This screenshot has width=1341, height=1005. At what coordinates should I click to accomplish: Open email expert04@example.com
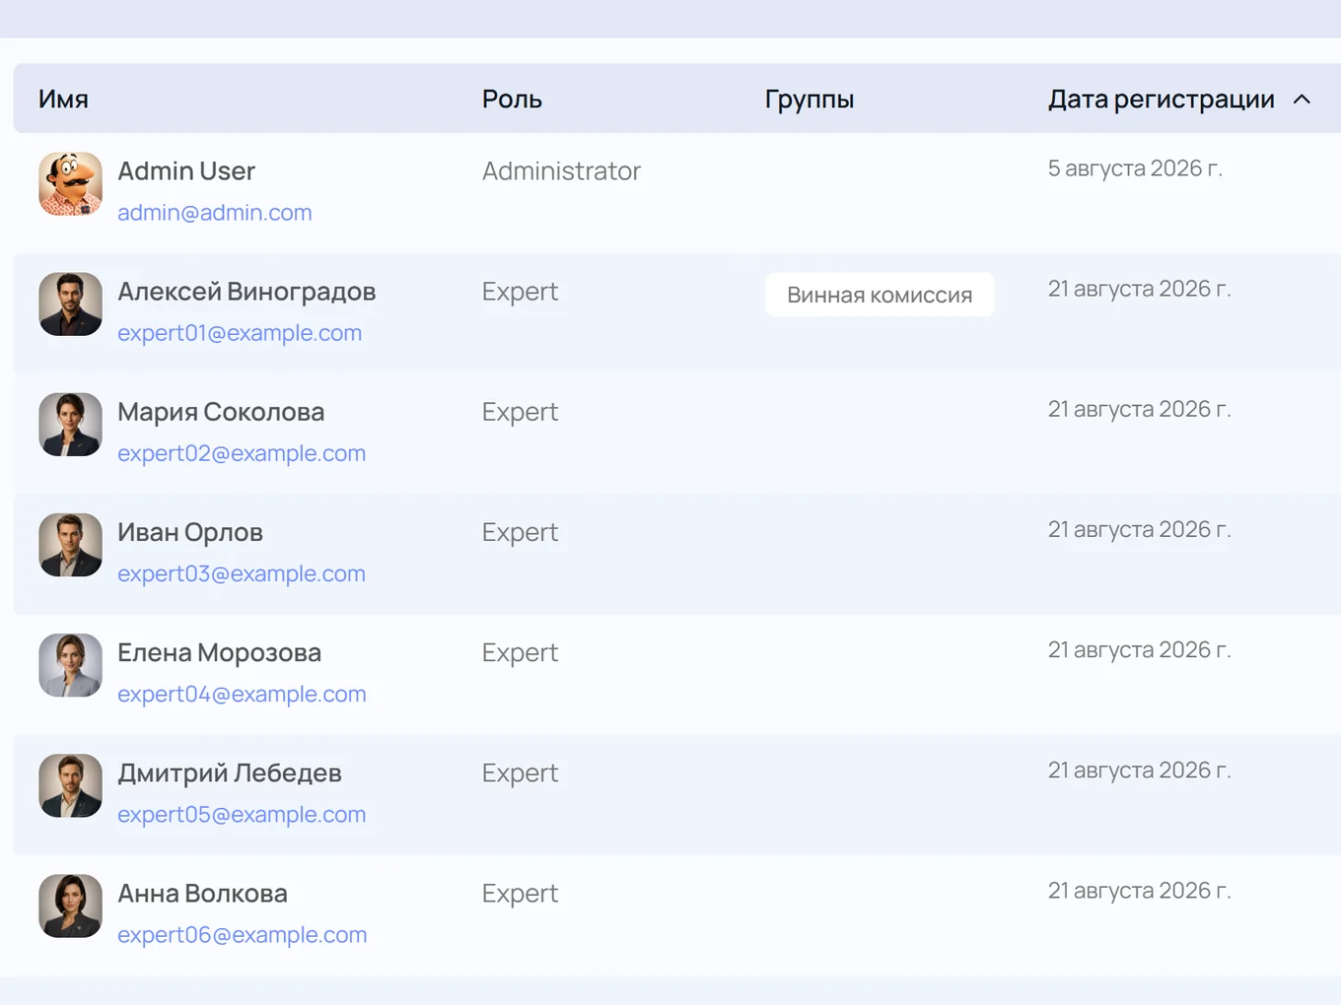tap(242, 694)
